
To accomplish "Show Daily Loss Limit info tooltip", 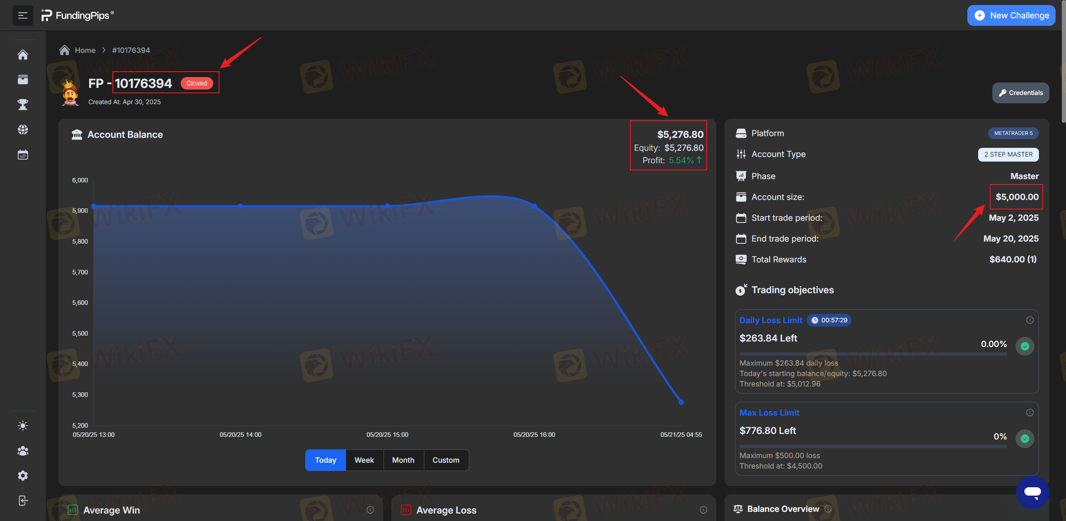I will [x=1030, y=320].
